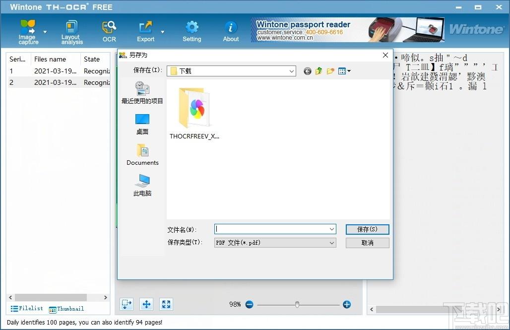Create a new folder icon
This screenshot has height=330, width=510.
pyautogui.click(x=330, y=71)
